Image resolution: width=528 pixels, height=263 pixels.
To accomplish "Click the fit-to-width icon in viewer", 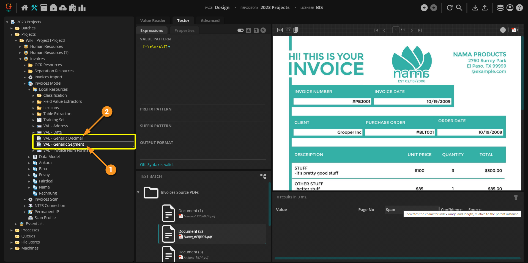I will (280, 30).
